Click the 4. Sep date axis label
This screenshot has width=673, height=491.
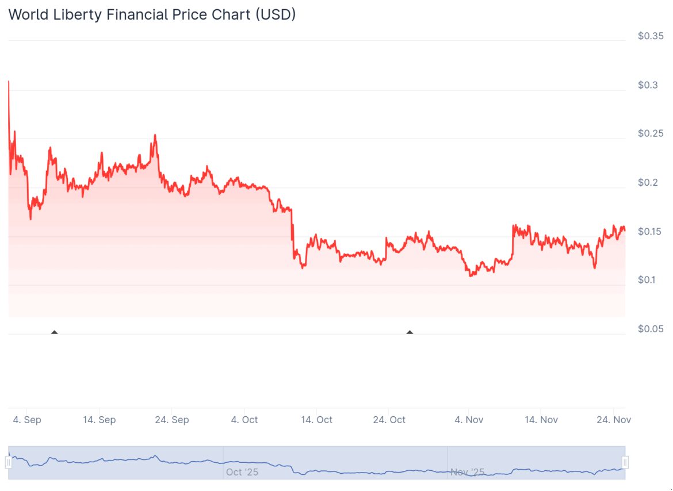(x=27, y=420)
